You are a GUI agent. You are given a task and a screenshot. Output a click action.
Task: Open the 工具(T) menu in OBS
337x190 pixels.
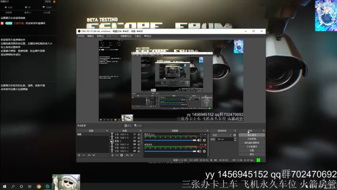tap(138, 36)
